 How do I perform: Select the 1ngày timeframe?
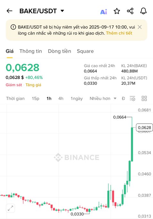pos(77,99)
